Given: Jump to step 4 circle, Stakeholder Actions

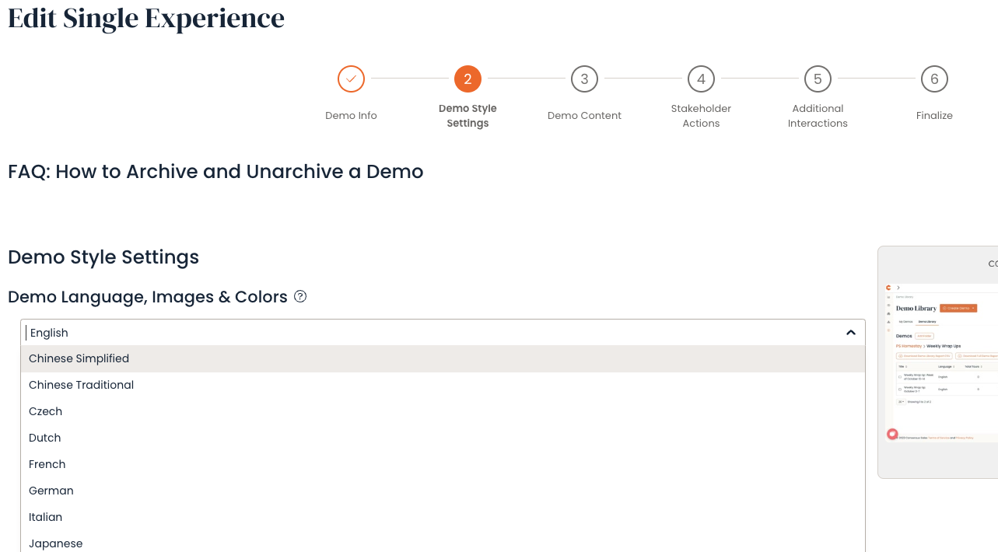Looking at the screenshot, I should click(x=701, y=79).
